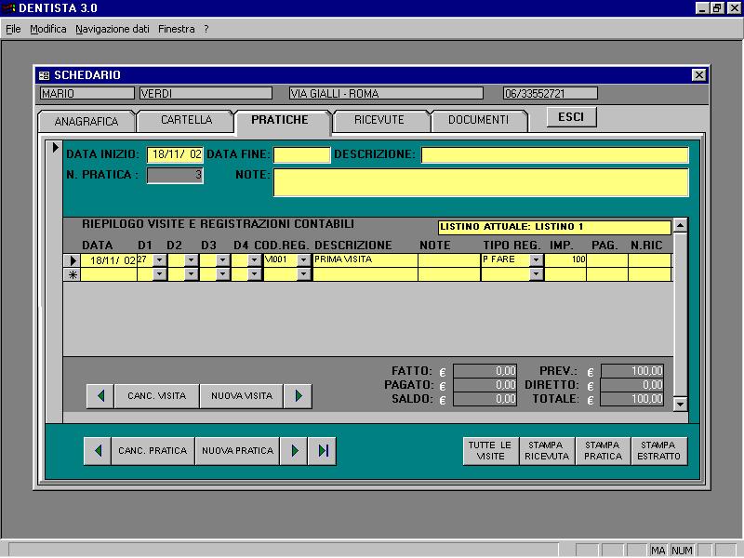Select the current visit row selector arrow
This screenshot has height=558, width=744.
pyautogui.click(x=73, y=260)
